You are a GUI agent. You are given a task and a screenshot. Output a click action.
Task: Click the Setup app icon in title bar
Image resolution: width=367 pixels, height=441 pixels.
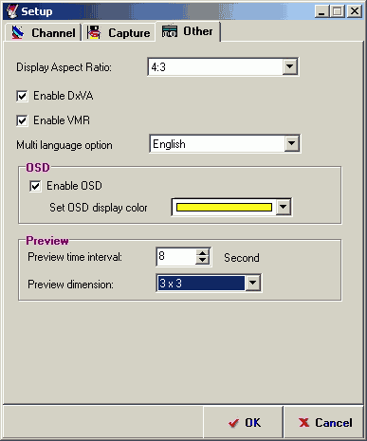click(x=12, y=11)
